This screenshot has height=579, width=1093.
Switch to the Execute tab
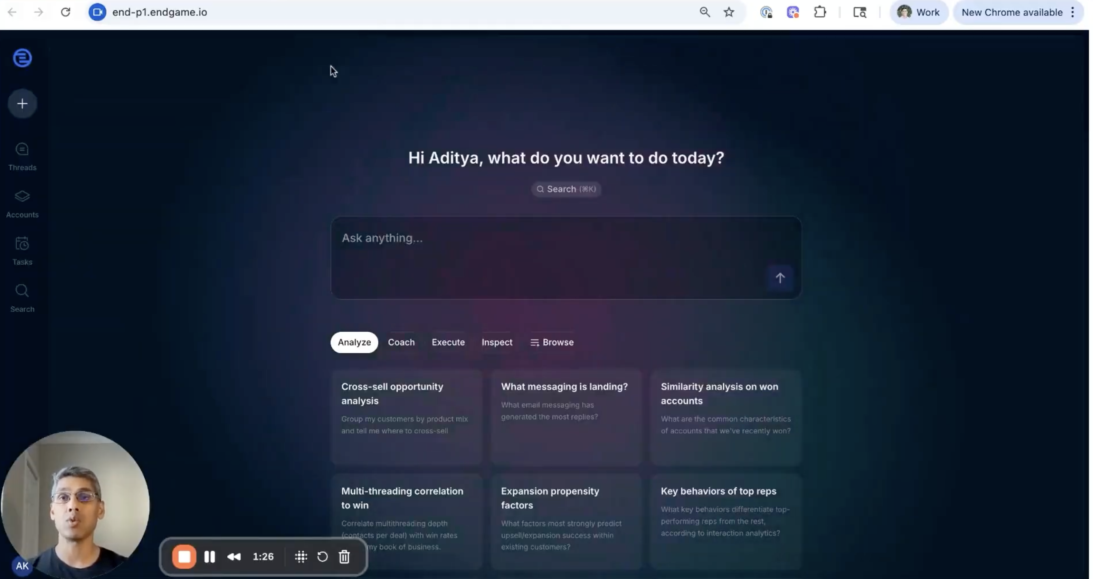(x=448, y=342)
